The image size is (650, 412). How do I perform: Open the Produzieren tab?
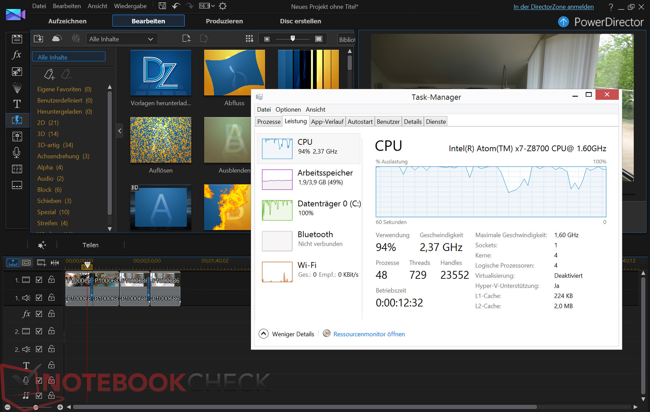[x=224, y=21]
